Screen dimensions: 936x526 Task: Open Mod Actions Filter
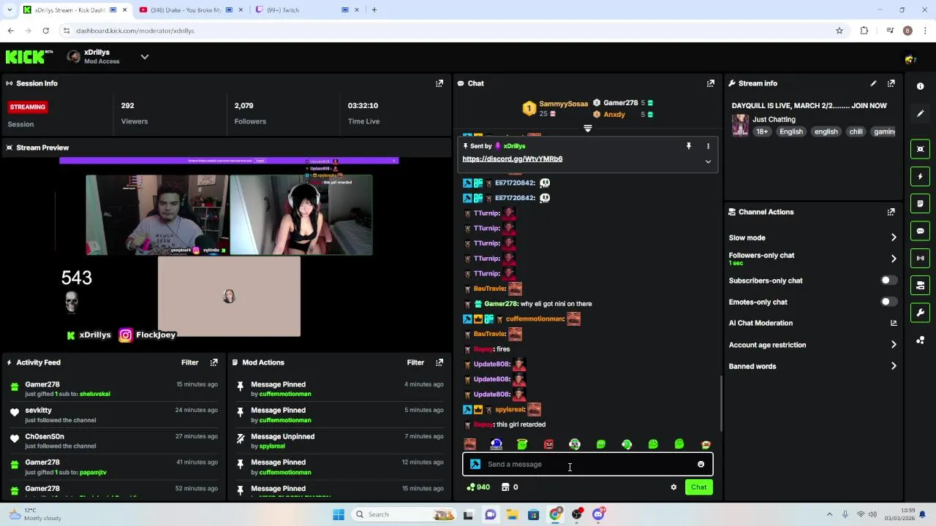[x=415, y=362]
